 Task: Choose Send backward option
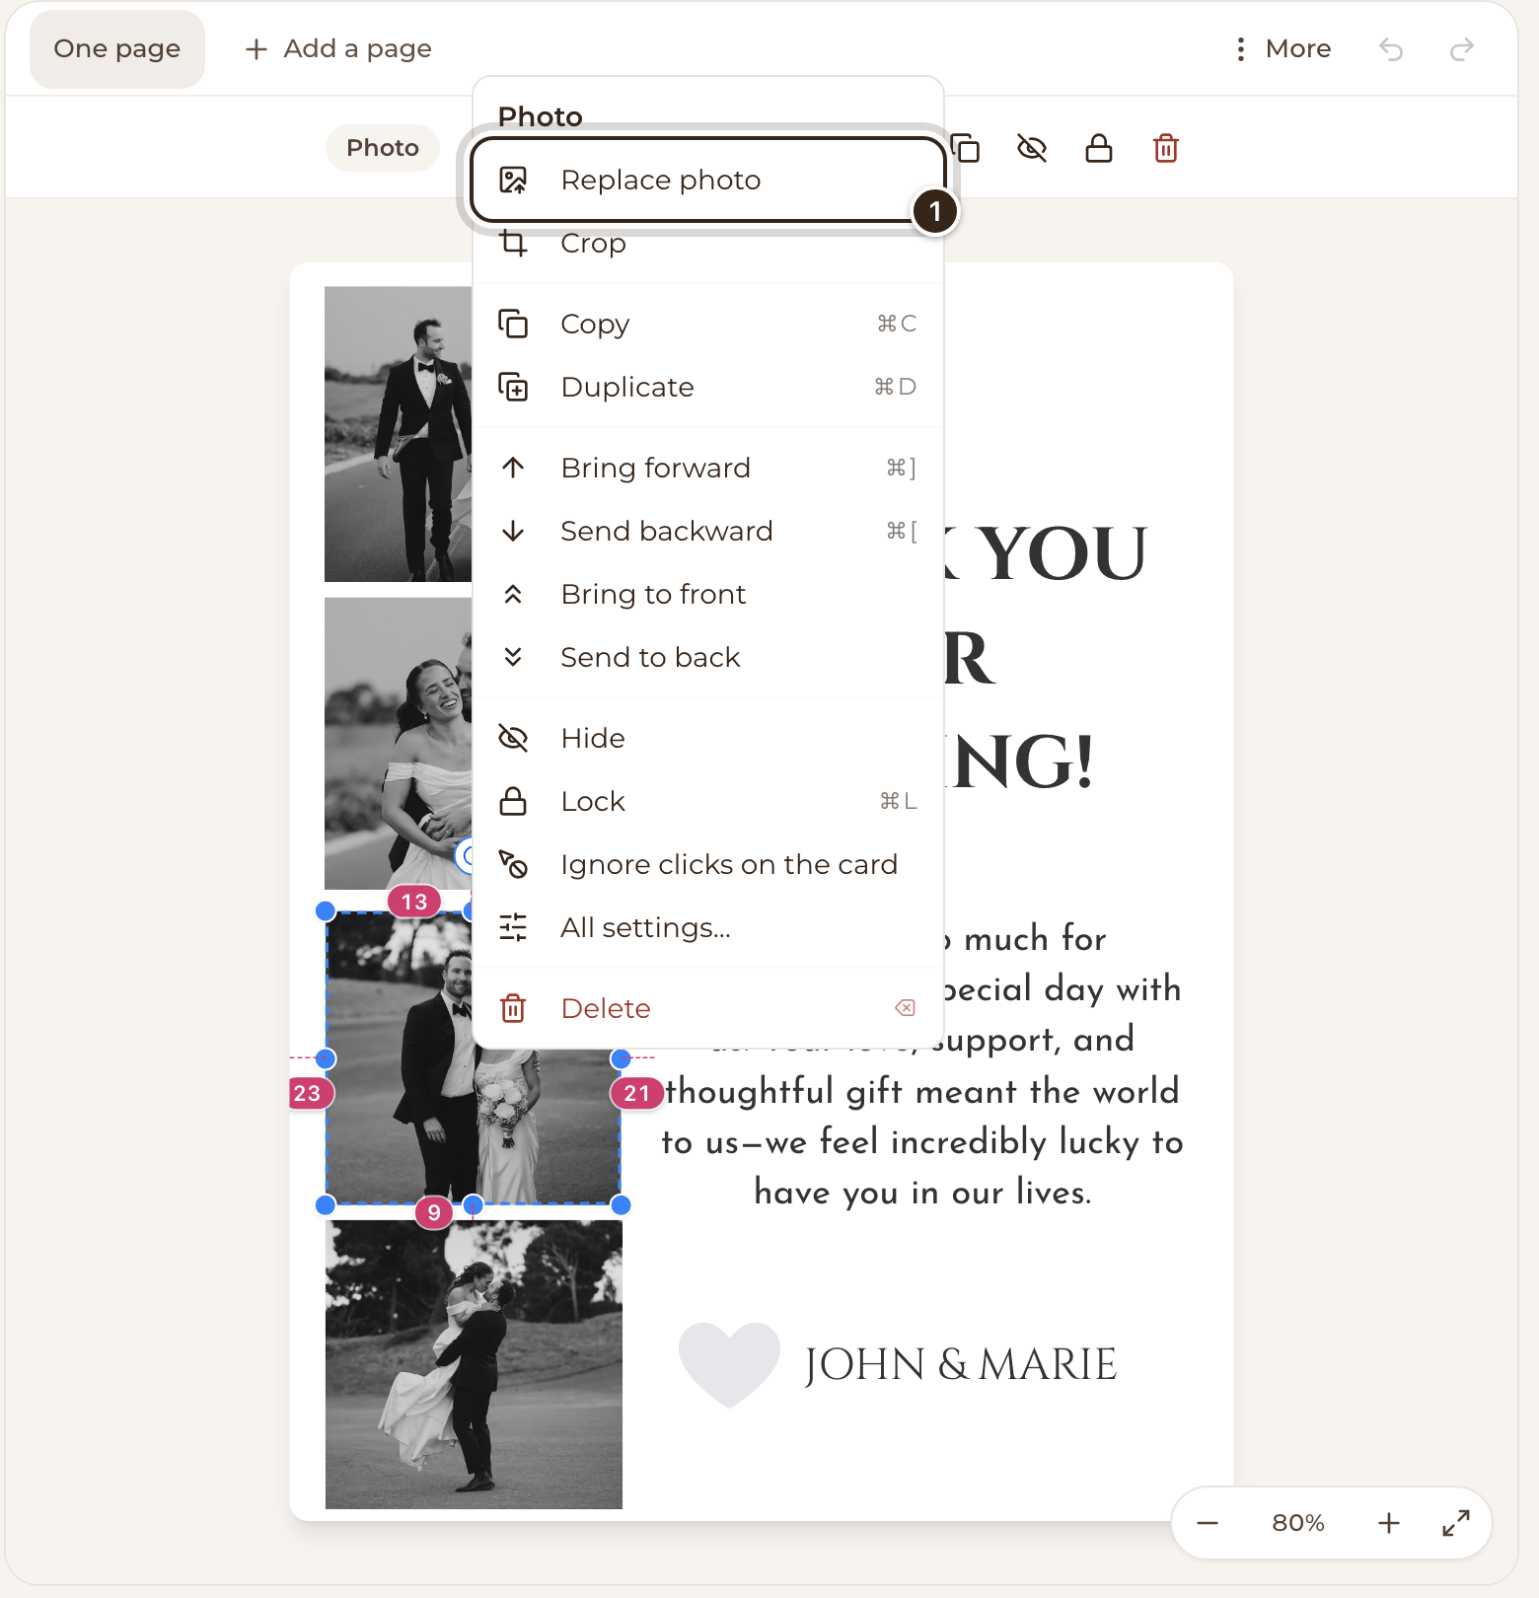click(707, 531)
